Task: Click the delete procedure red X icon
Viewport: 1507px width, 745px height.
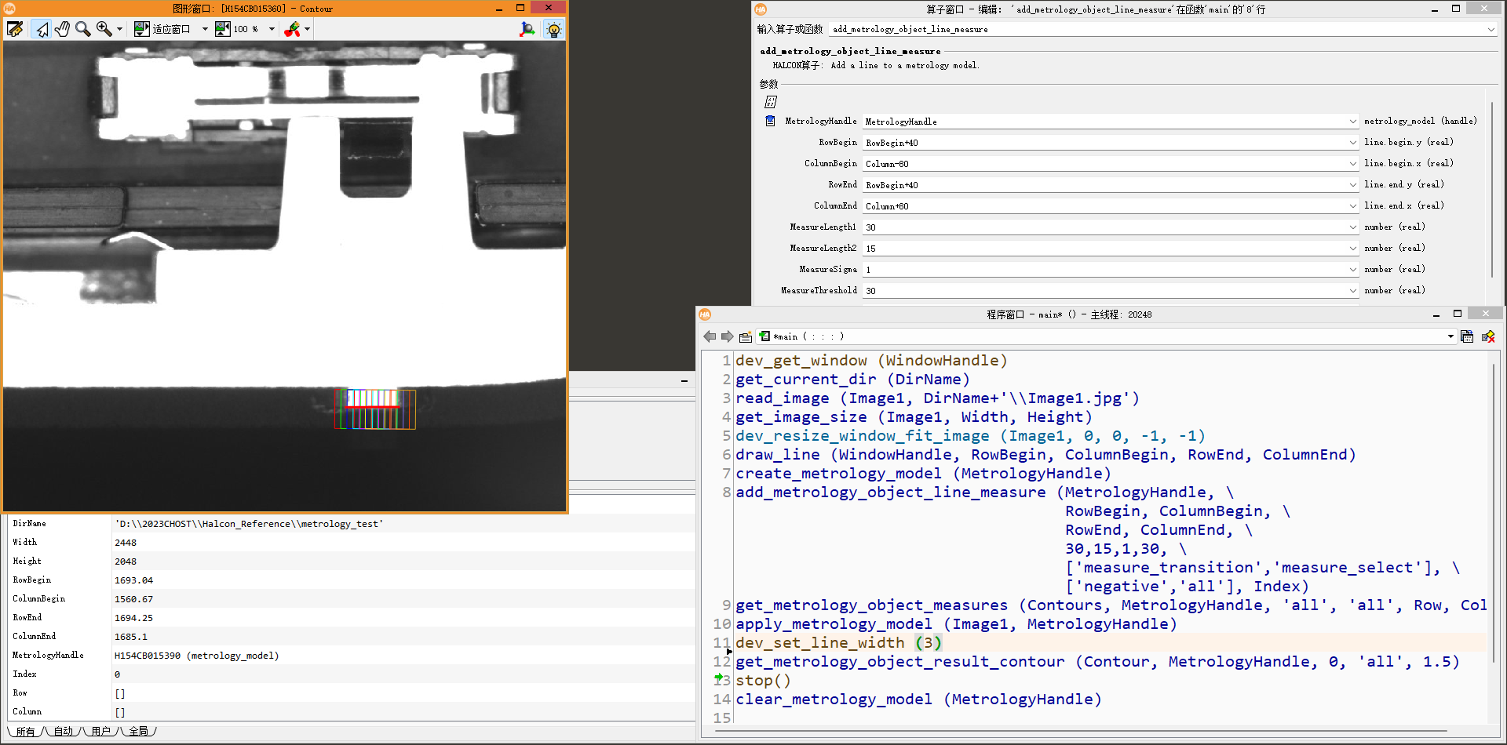Action: click(1488, 336)
